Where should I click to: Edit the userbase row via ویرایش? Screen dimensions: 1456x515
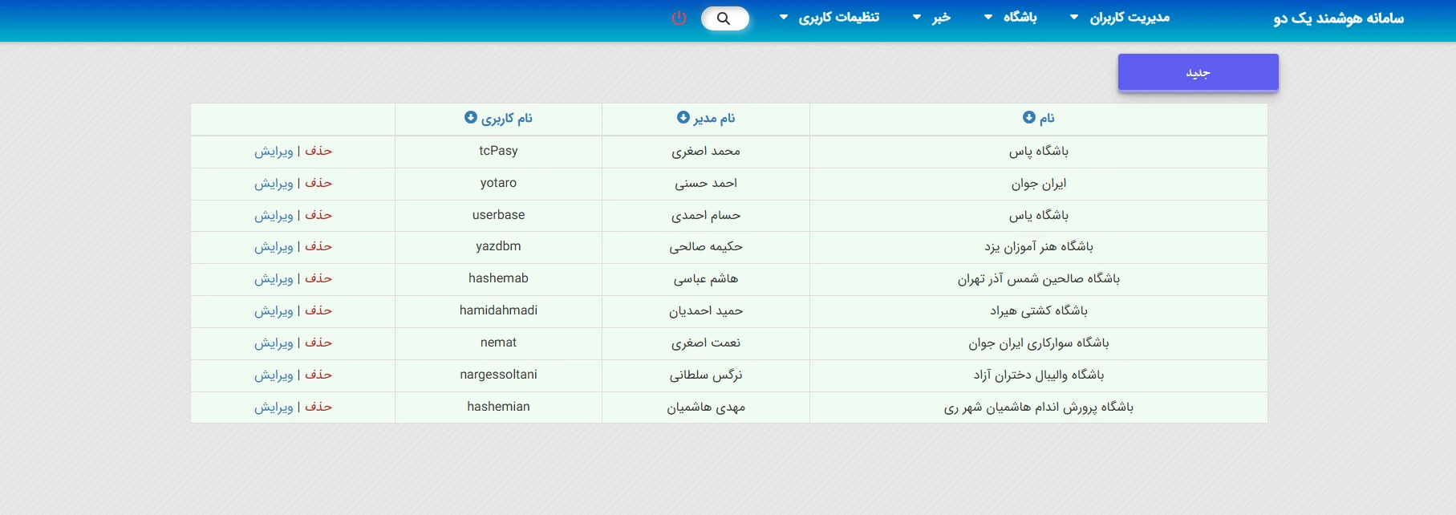click(274, 215)
